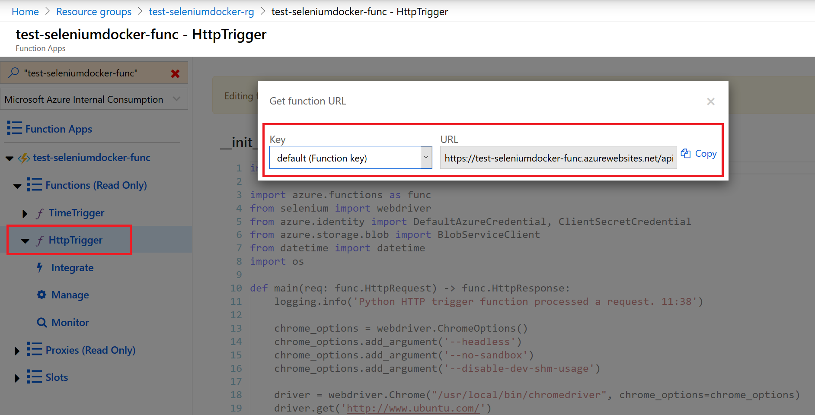This screenshot has width=815, height=415.
Task: Click the Copy link text in the dialog
Action: click(x=706, y=153)
